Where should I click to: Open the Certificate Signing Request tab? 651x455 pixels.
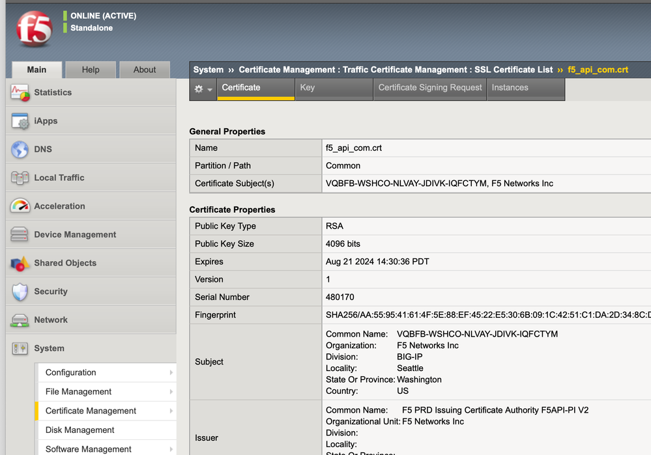tap(430, 88)
